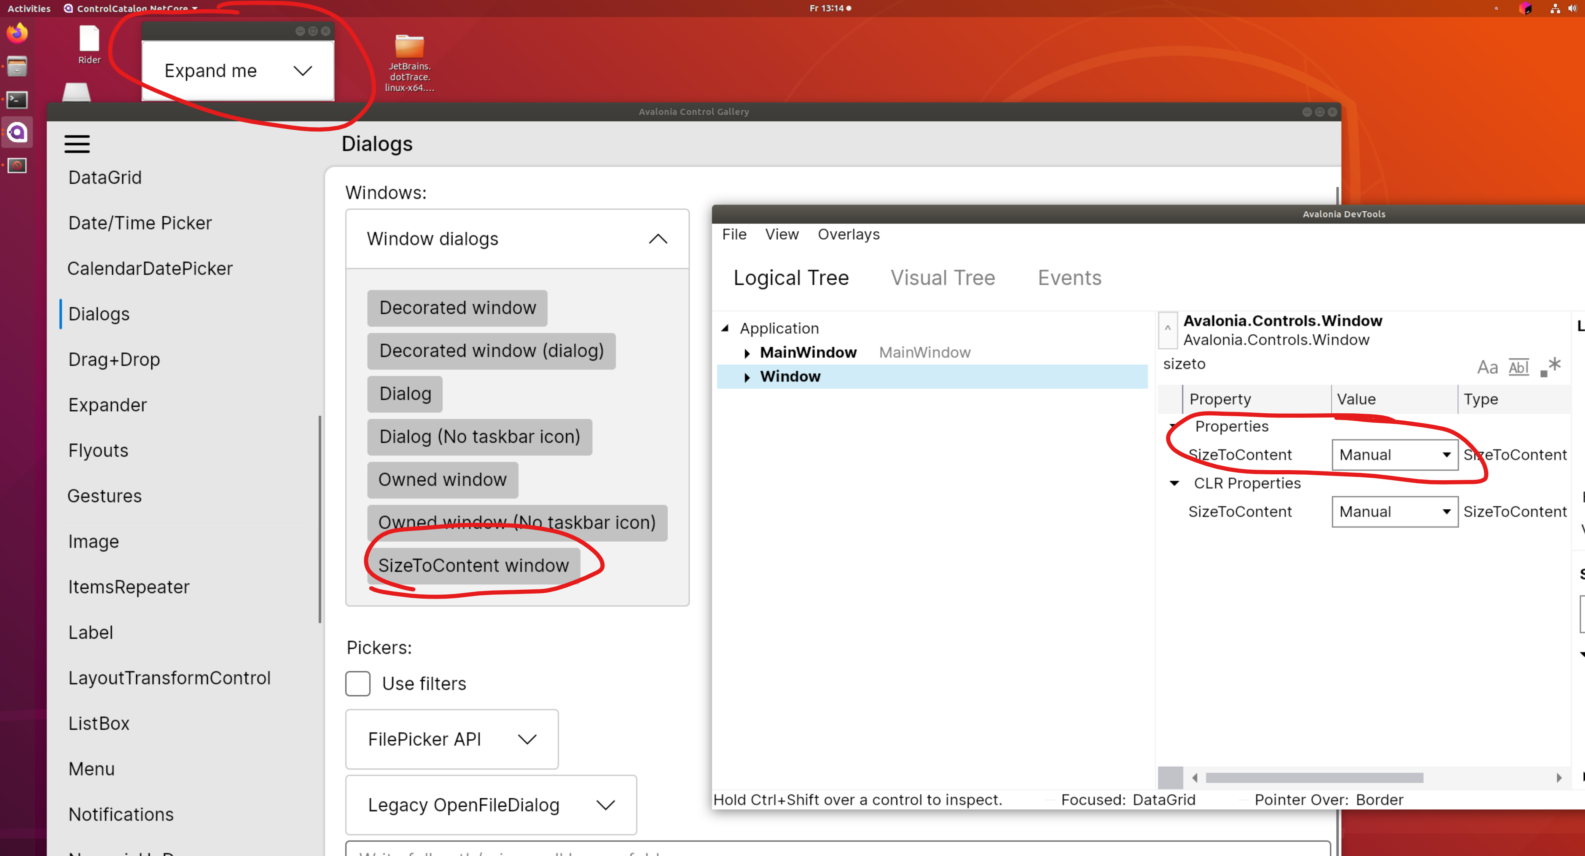The width and height of the screenshot is (1585, 856).
Task: Launch Firefox from the dock
Action: pos(17,33)
